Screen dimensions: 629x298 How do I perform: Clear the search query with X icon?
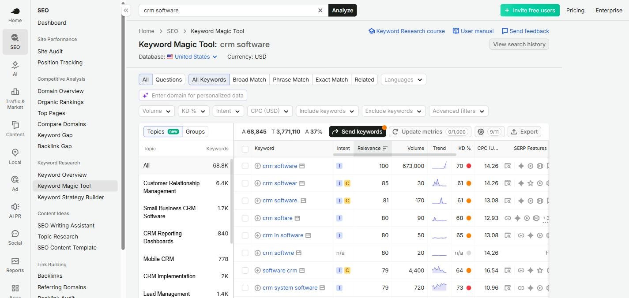(x=320, y=10)
